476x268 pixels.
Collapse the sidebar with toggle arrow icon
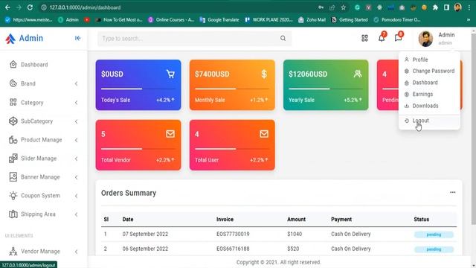click(77, 38)
